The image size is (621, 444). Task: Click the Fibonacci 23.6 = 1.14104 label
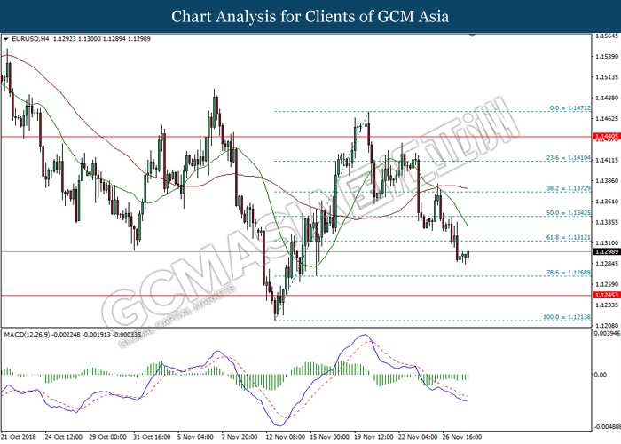point(569,158)
